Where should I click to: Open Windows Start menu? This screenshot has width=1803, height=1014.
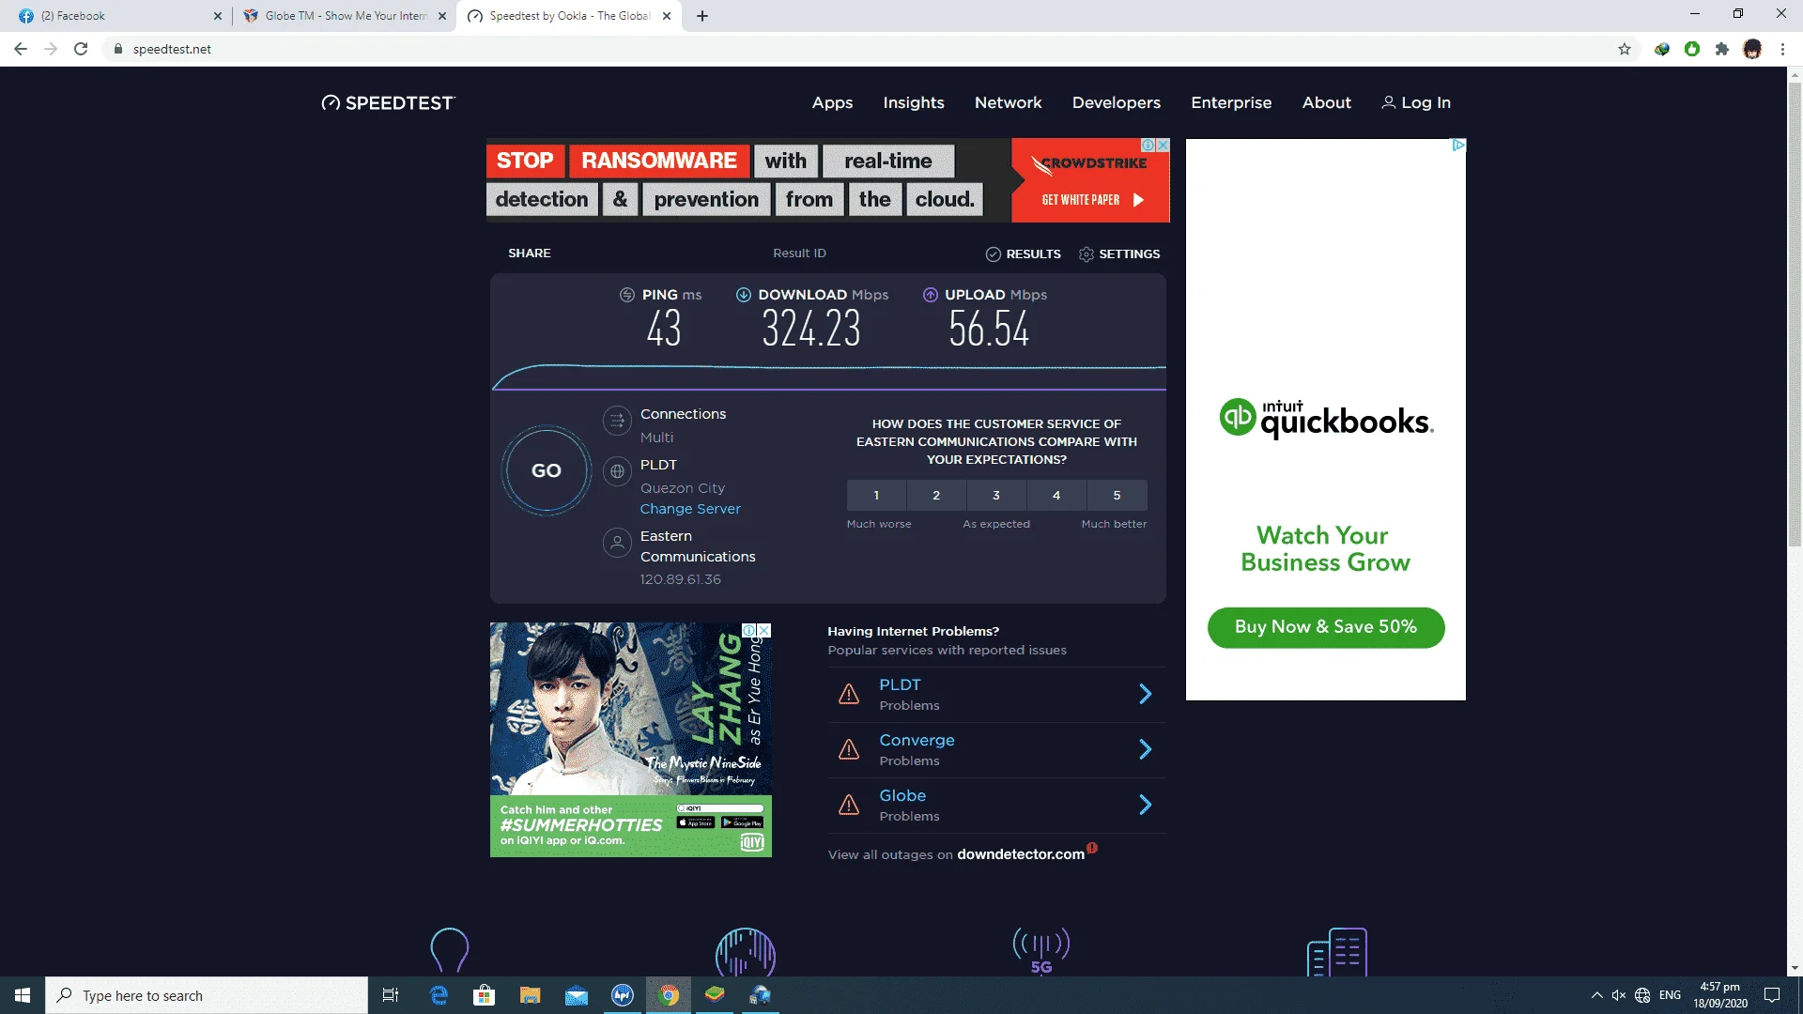(23, 995)
